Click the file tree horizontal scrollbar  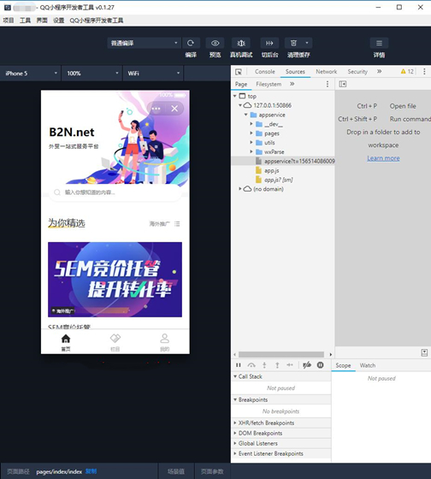click(281, 354)
